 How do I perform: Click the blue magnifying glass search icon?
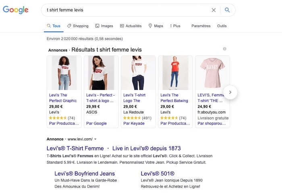[x=227, y=10]
